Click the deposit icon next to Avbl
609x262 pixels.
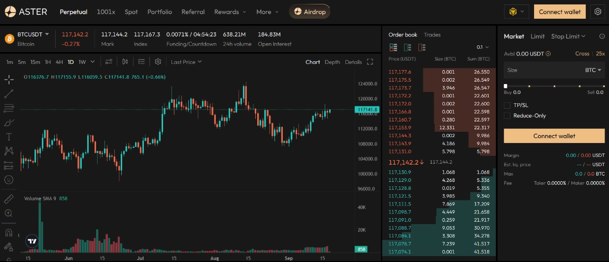click(548, 54)
